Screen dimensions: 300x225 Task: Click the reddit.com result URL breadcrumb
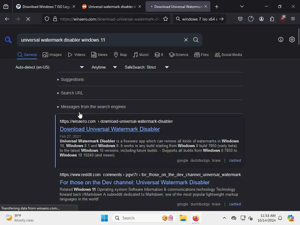point(150,175)
